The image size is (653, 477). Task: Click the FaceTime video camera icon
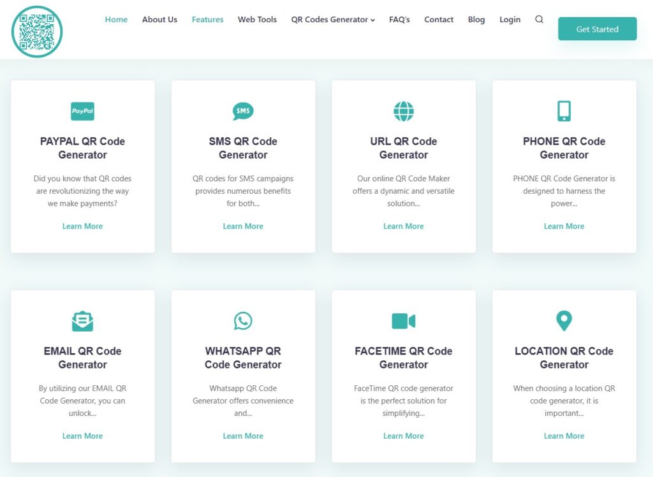pos(404,321)
